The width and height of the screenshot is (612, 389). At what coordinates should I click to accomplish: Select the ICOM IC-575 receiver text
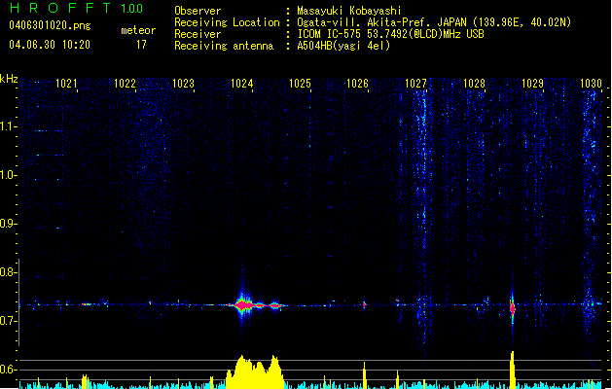click(x=391, y=34)
